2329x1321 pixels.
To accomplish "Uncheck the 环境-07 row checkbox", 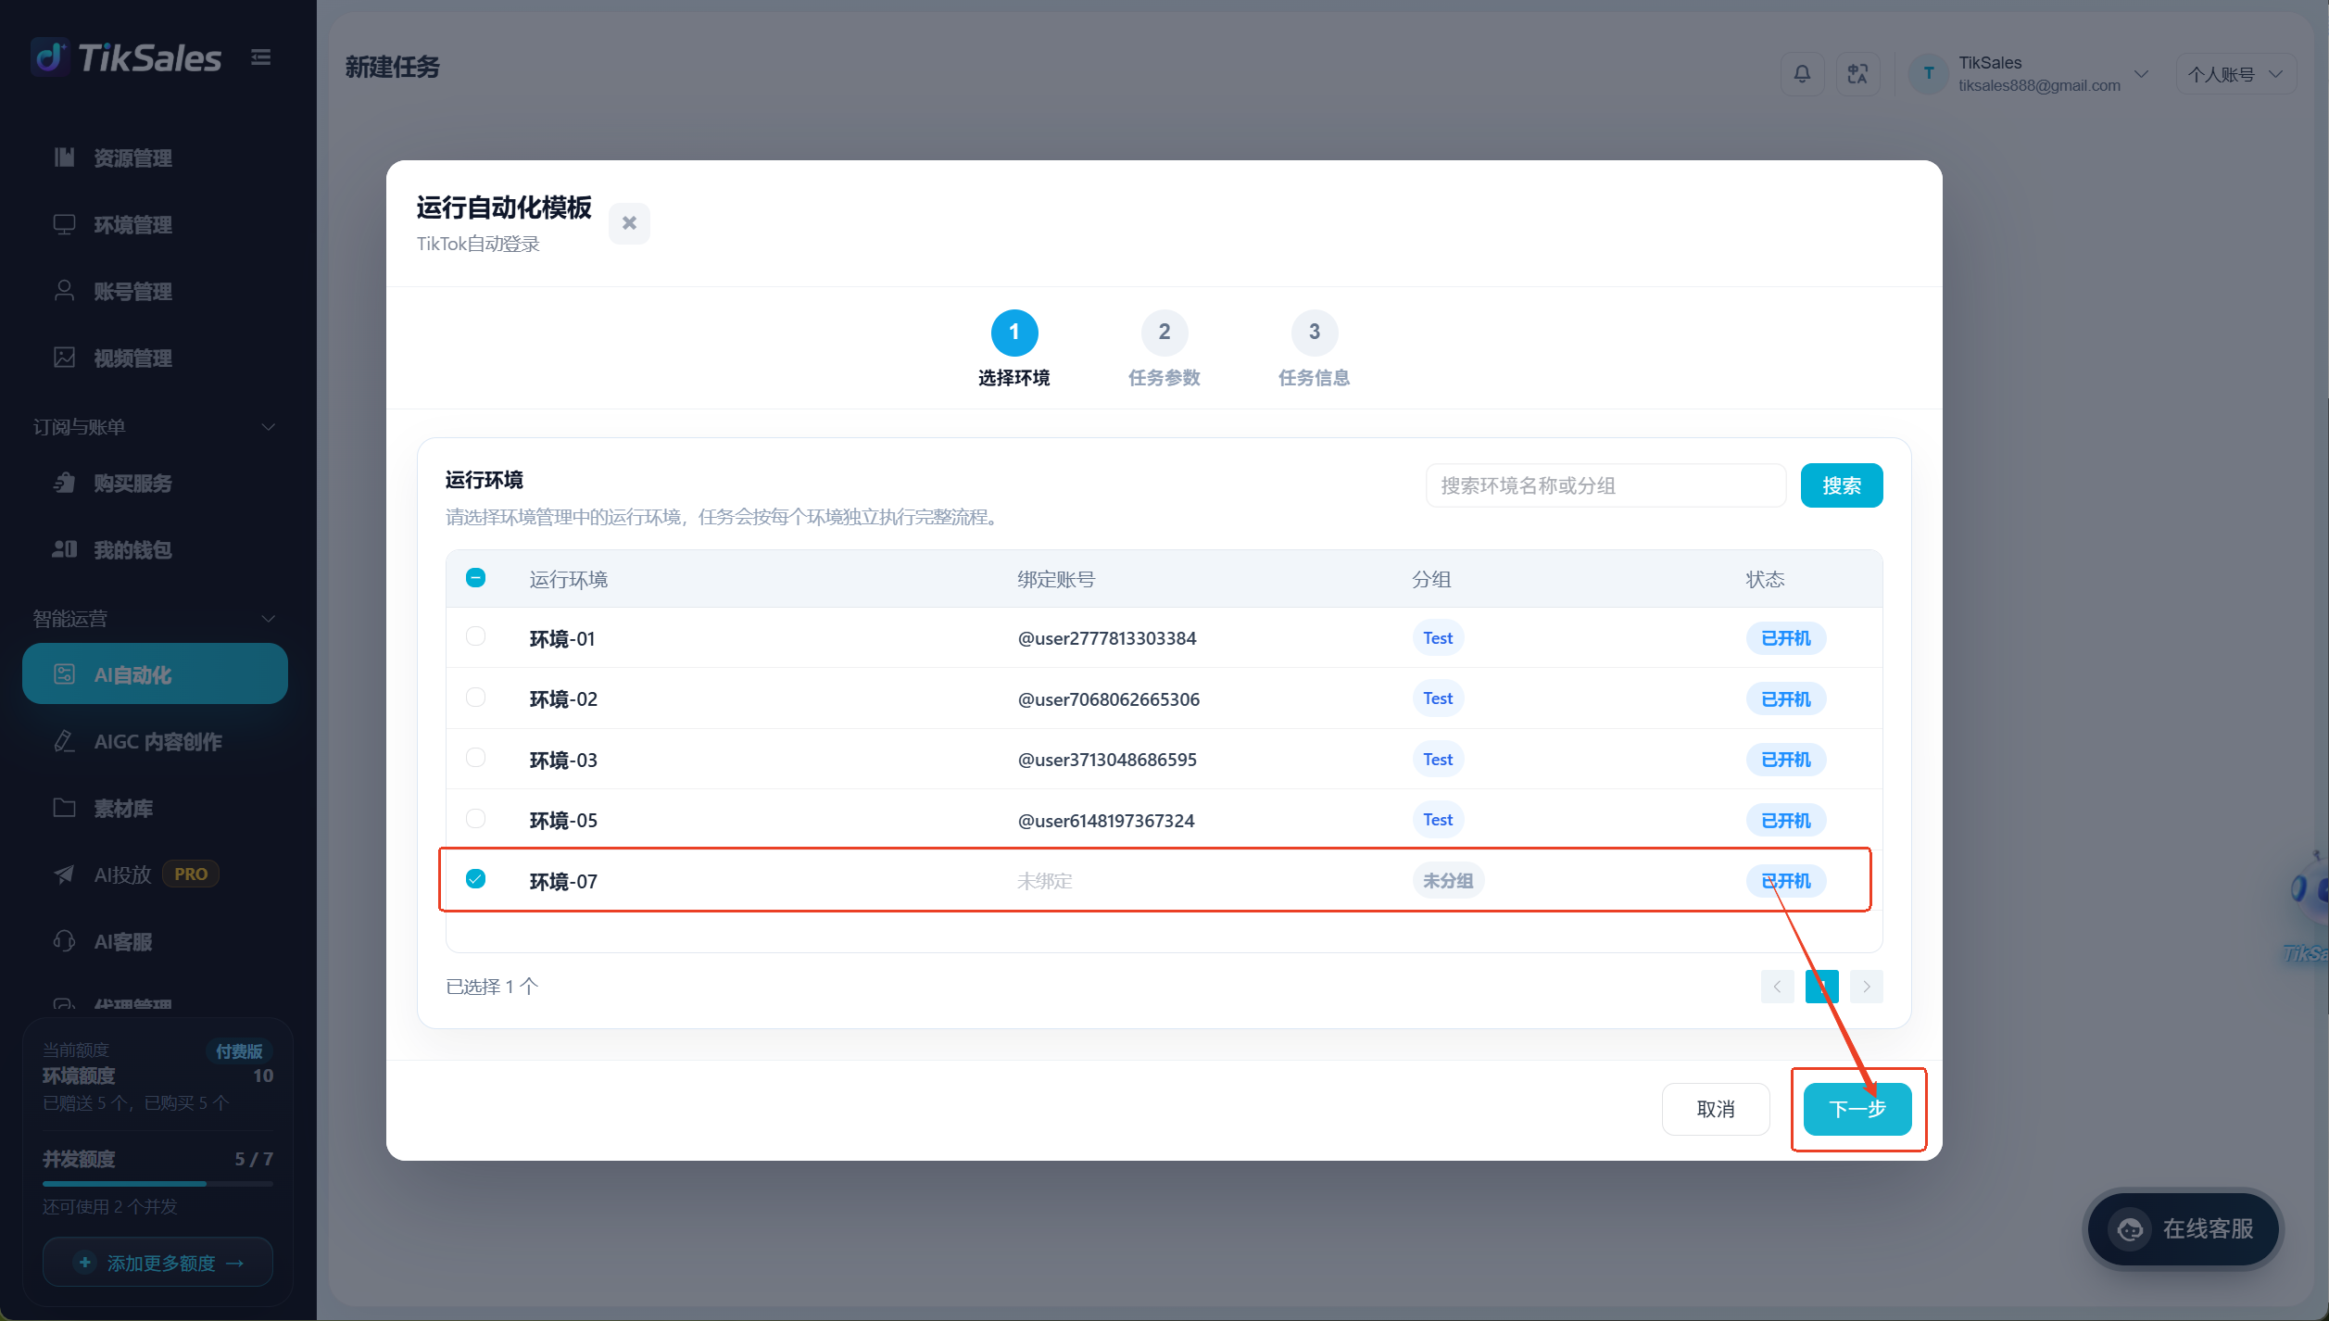I will (x=475, y=878).
